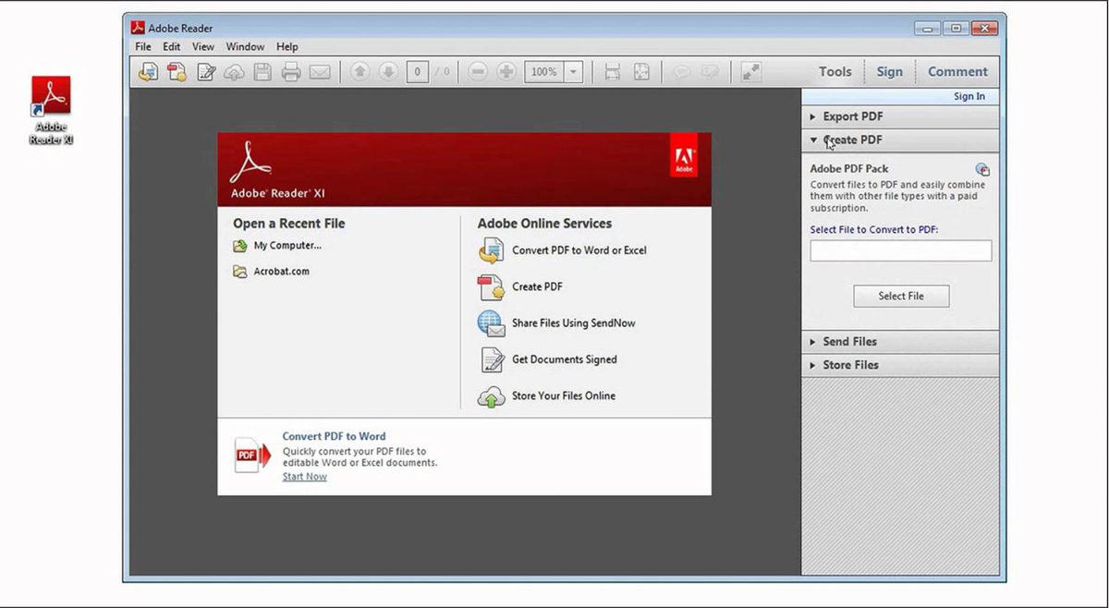The width and height of the screenshot is (1109, 608).
Task: Open the zoom level dropdown arrow
Action: [575, 71]
